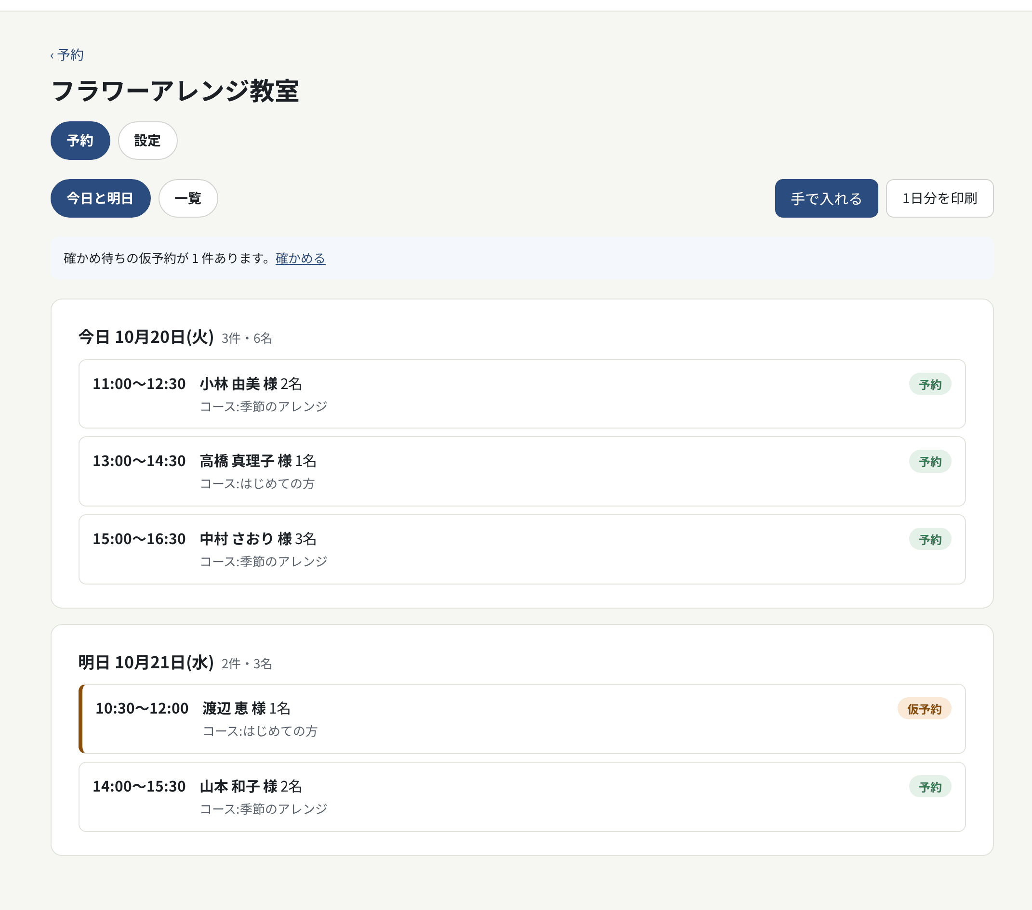Click the 予約 badge on 高橋 真理子 row

929,462
